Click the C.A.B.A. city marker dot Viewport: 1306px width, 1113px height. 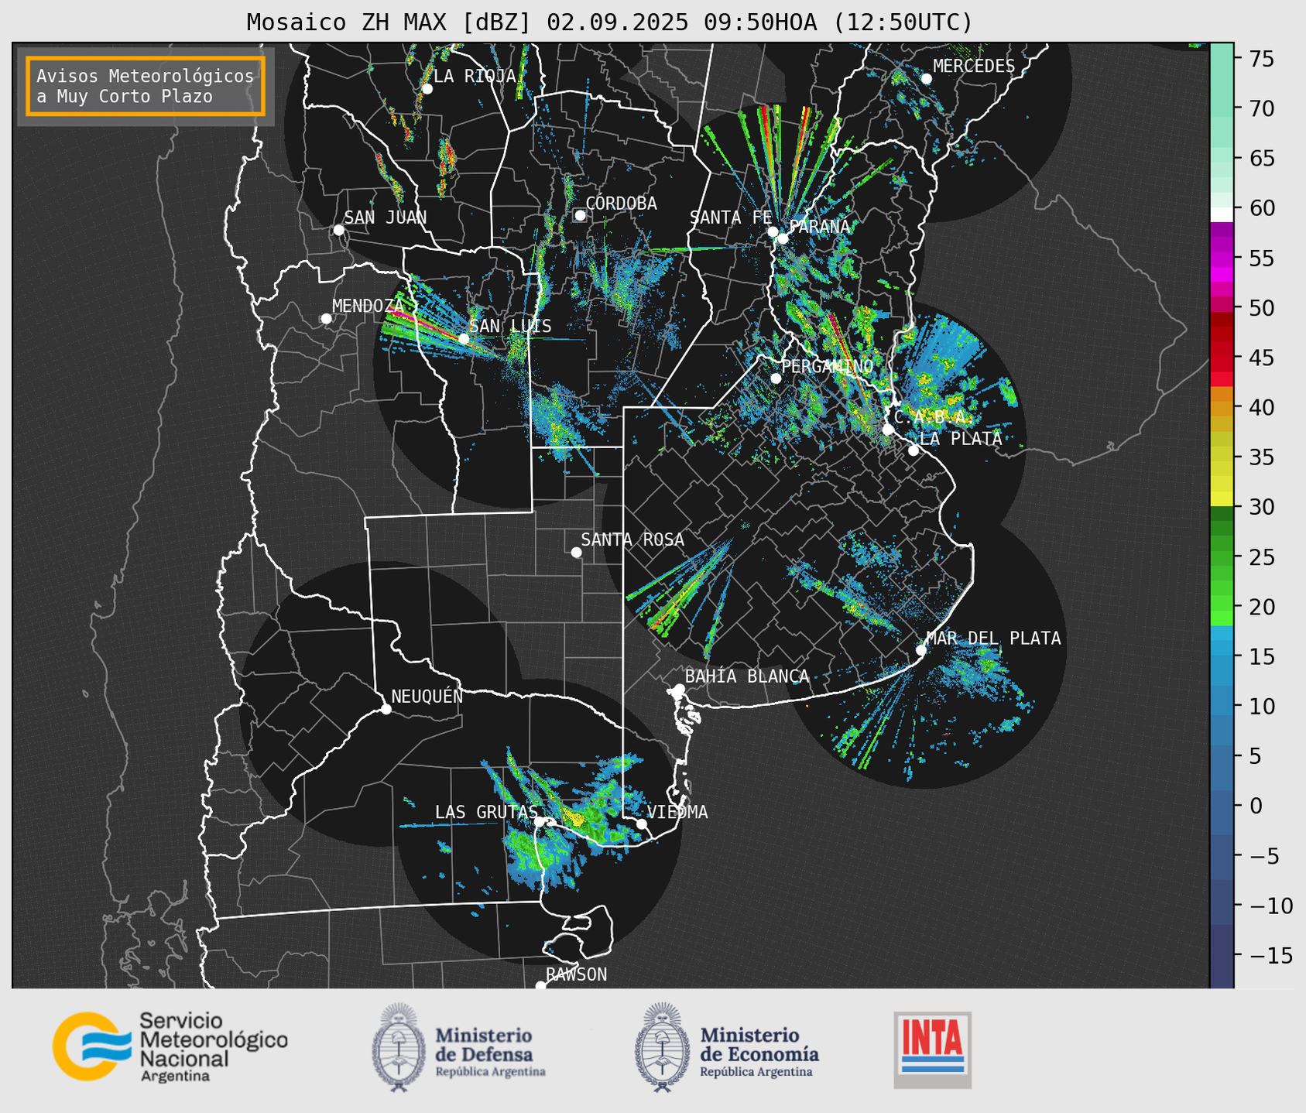point(888,430)
